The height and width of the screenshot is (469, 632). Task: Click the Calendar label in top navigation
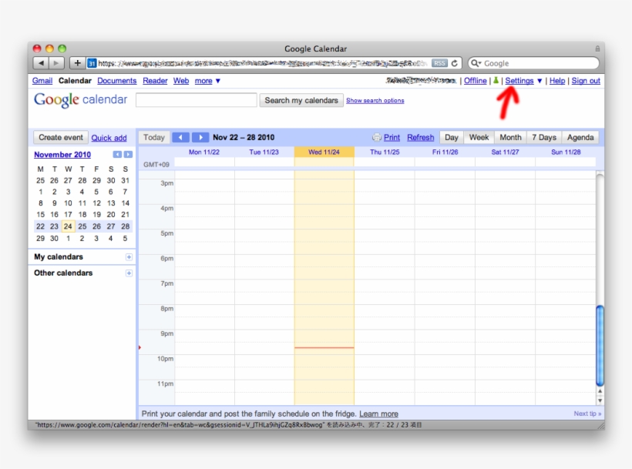tap(75, 81)
